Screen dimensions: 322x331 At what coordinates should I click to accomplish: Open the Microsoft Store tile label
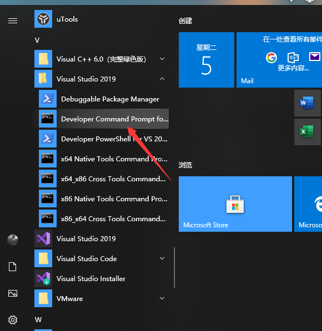(x=206, y=225)
